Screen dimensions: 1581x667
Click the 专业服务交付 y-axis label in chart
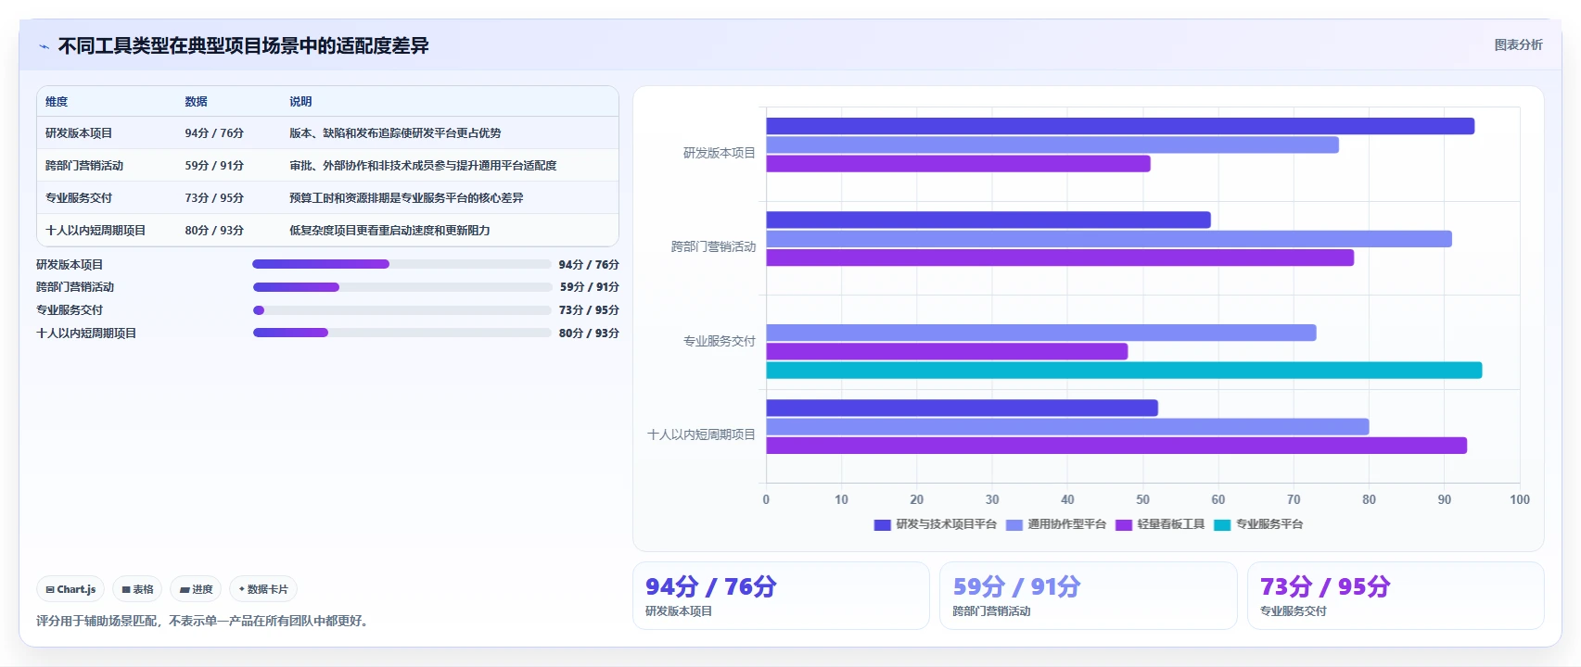[720, 341]
